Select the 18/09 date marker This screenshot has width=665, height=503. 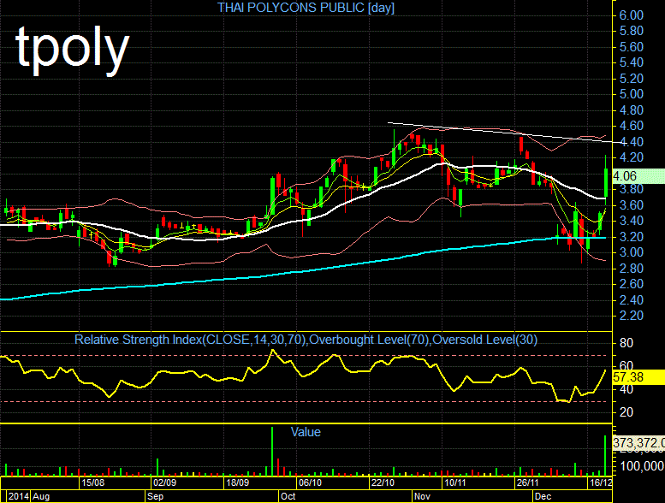[238, 482]
